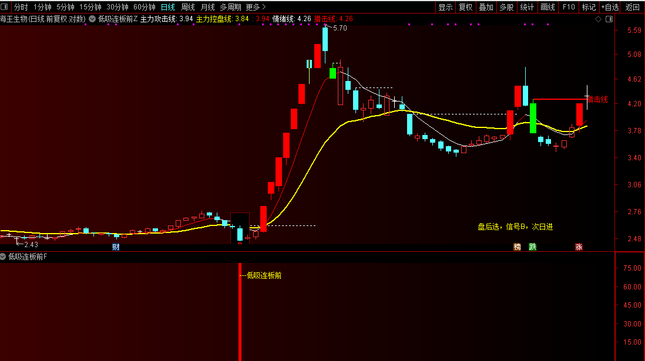Click the 5.59 price axis label

tap(634, 31)
